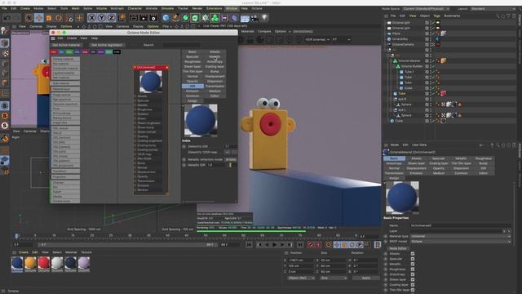Uncheck the Metallic checkbox in Attributes
The image size is (522, 294).
(413, 264)
